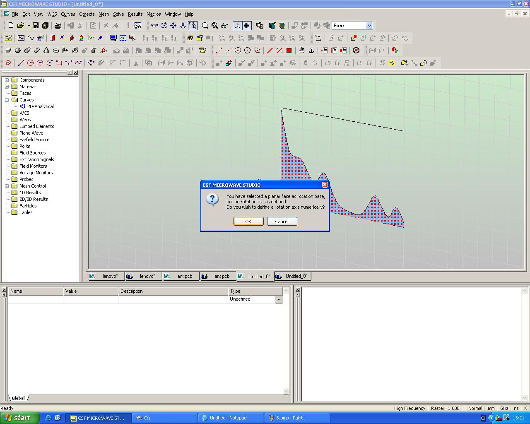
Task: Select the Field Monitors folder
Action: [x=33, y=166]
